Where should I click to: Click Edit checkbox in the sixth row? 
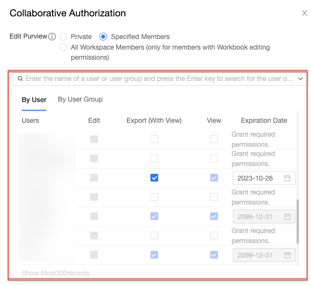pos(94,235)
